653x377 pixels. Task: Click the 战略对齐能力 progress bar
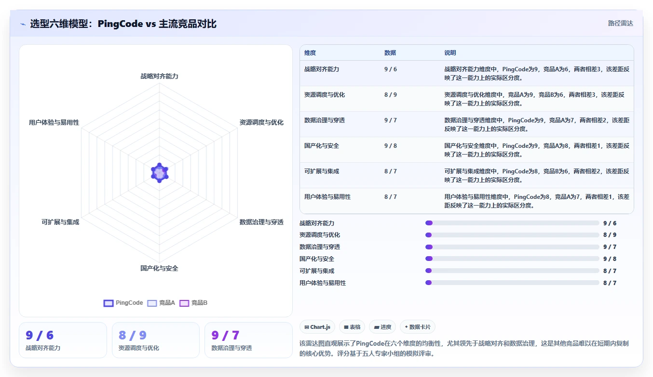(512, 223)
